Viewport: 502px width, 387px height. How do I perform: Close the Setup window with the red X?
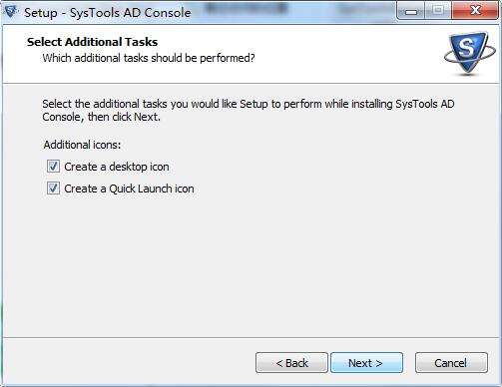(475, 11)
